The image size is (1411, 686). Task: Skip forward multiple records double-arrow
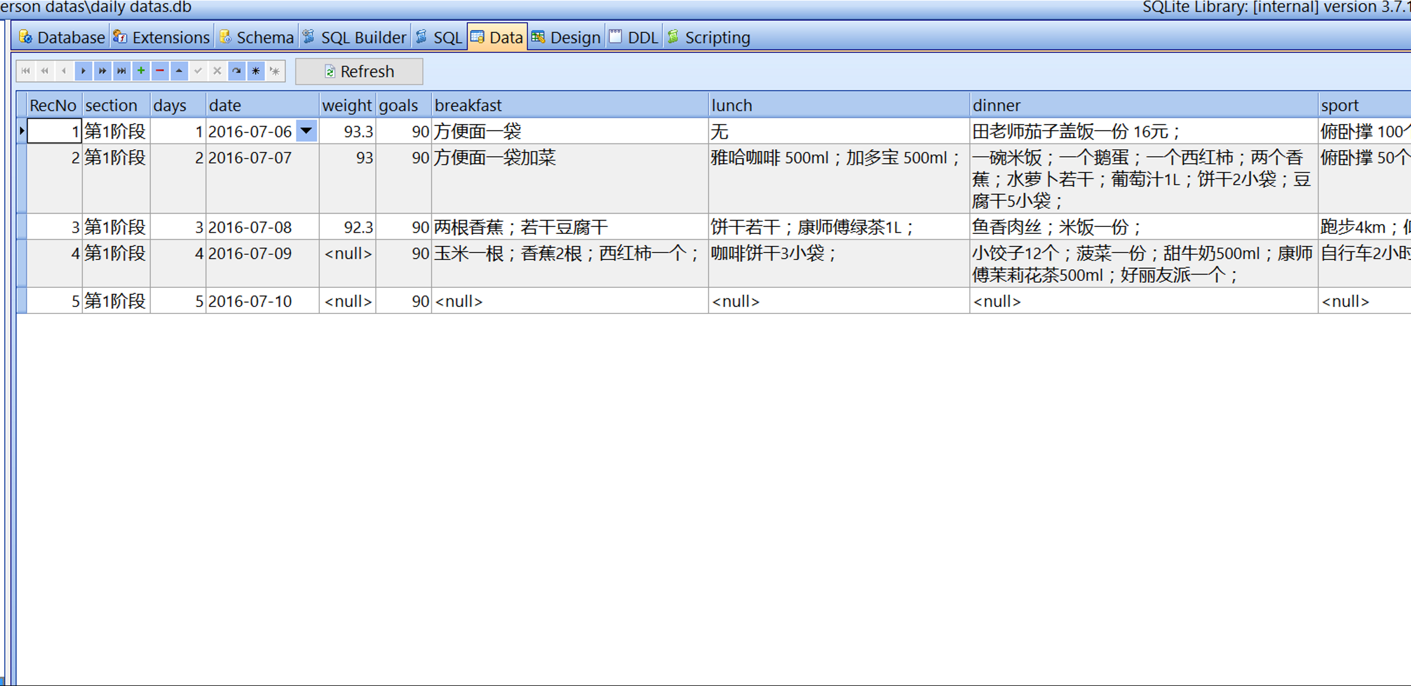[102, 71]
